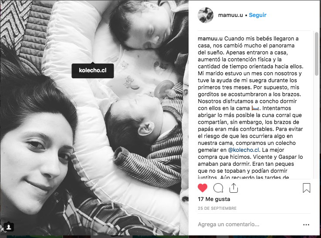Open the mamuu.u header username
The width and height of the screenshot is (321, 238).
[230, 15]
